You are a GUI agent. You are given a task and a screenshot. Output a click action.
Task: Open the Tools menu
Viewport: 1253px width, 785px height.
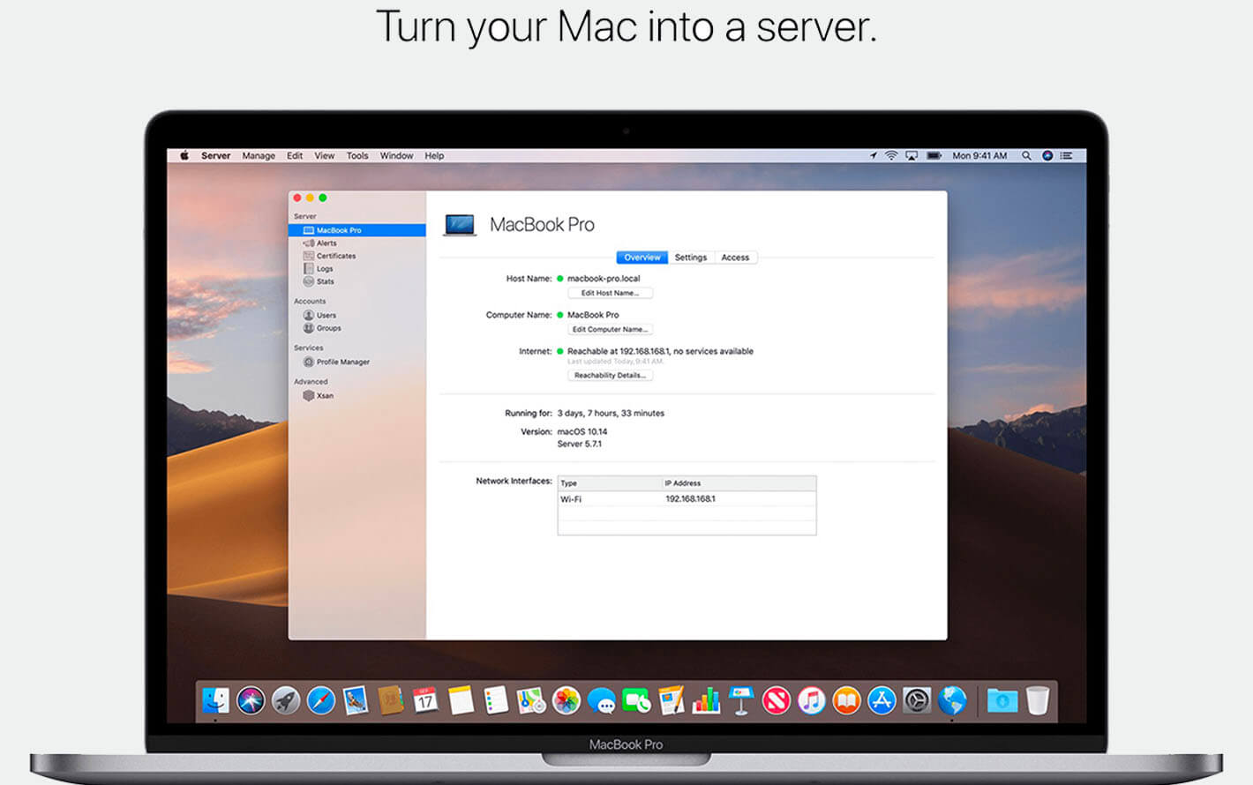tap(357, 155)
